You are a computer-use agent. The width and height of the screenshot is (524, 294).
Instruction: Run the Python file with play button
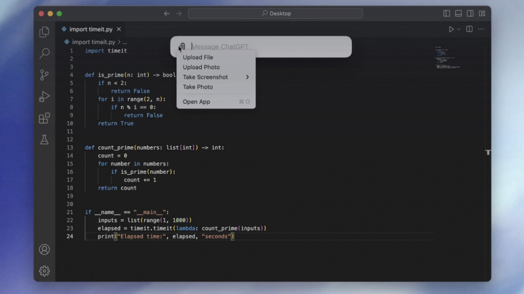tap(451, 29)
